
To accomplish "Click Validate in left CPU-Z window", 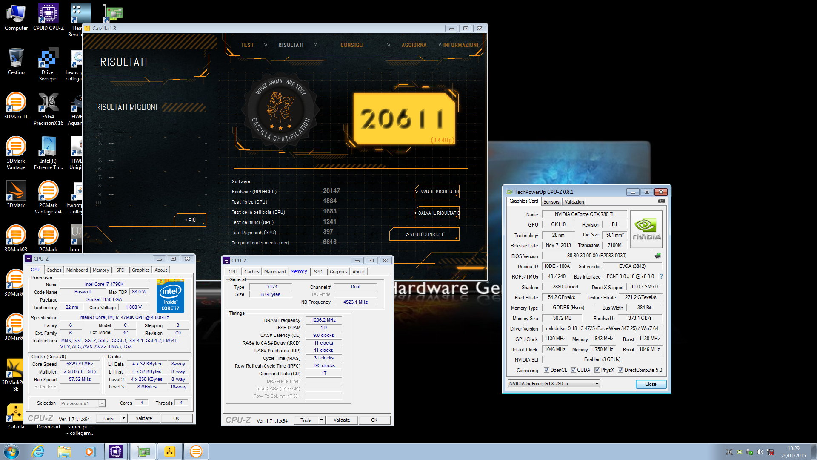I will 144,418.
